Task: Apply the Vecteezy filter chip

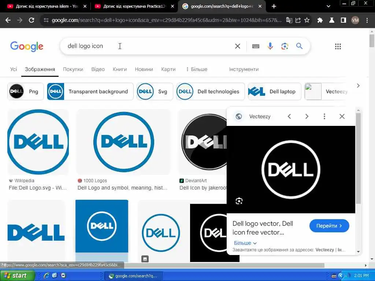Action: coord(326,91)
